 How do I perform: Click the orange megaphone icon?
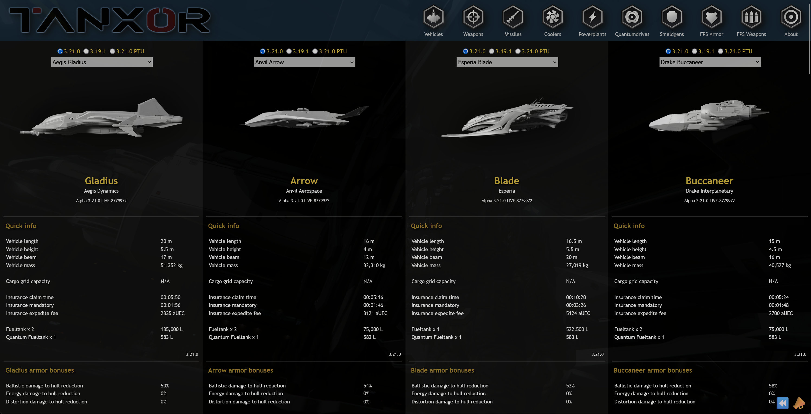click(799, 403)
